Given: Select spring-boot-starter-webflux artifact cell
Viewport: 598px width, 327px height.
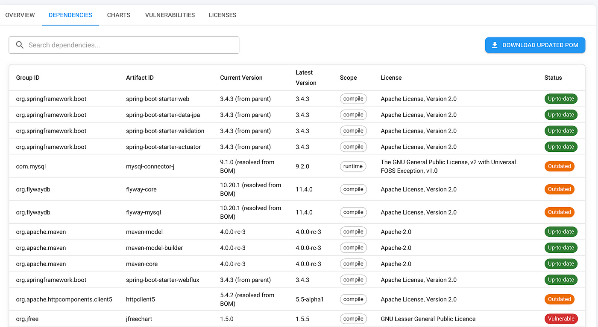Looking at the screenshot, I should click(163, 280).
